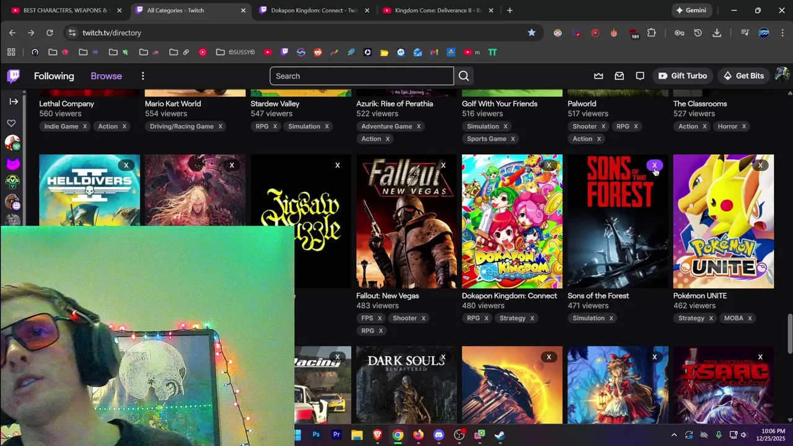Open the Palworld category link
This screenshot has width=793, height=446.
pos(582,103)
